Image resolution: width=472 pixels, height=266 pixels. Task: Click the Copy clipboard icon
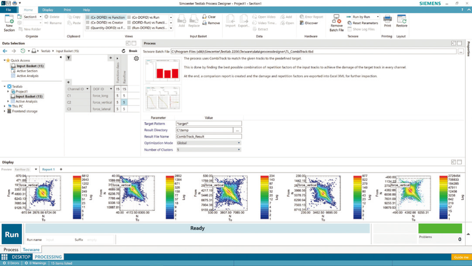(69, 17)
